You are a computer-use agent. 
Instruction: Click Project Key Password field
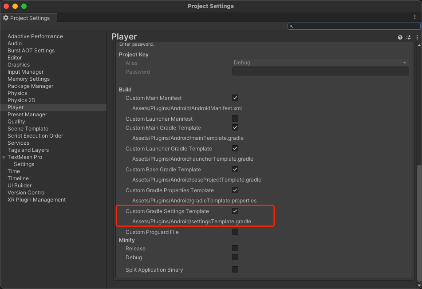320,71
